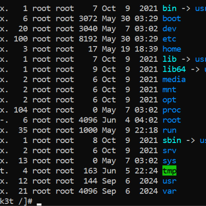Select the opt directory entry
This screenshot has width=206, height=206.
click(169, 100)
